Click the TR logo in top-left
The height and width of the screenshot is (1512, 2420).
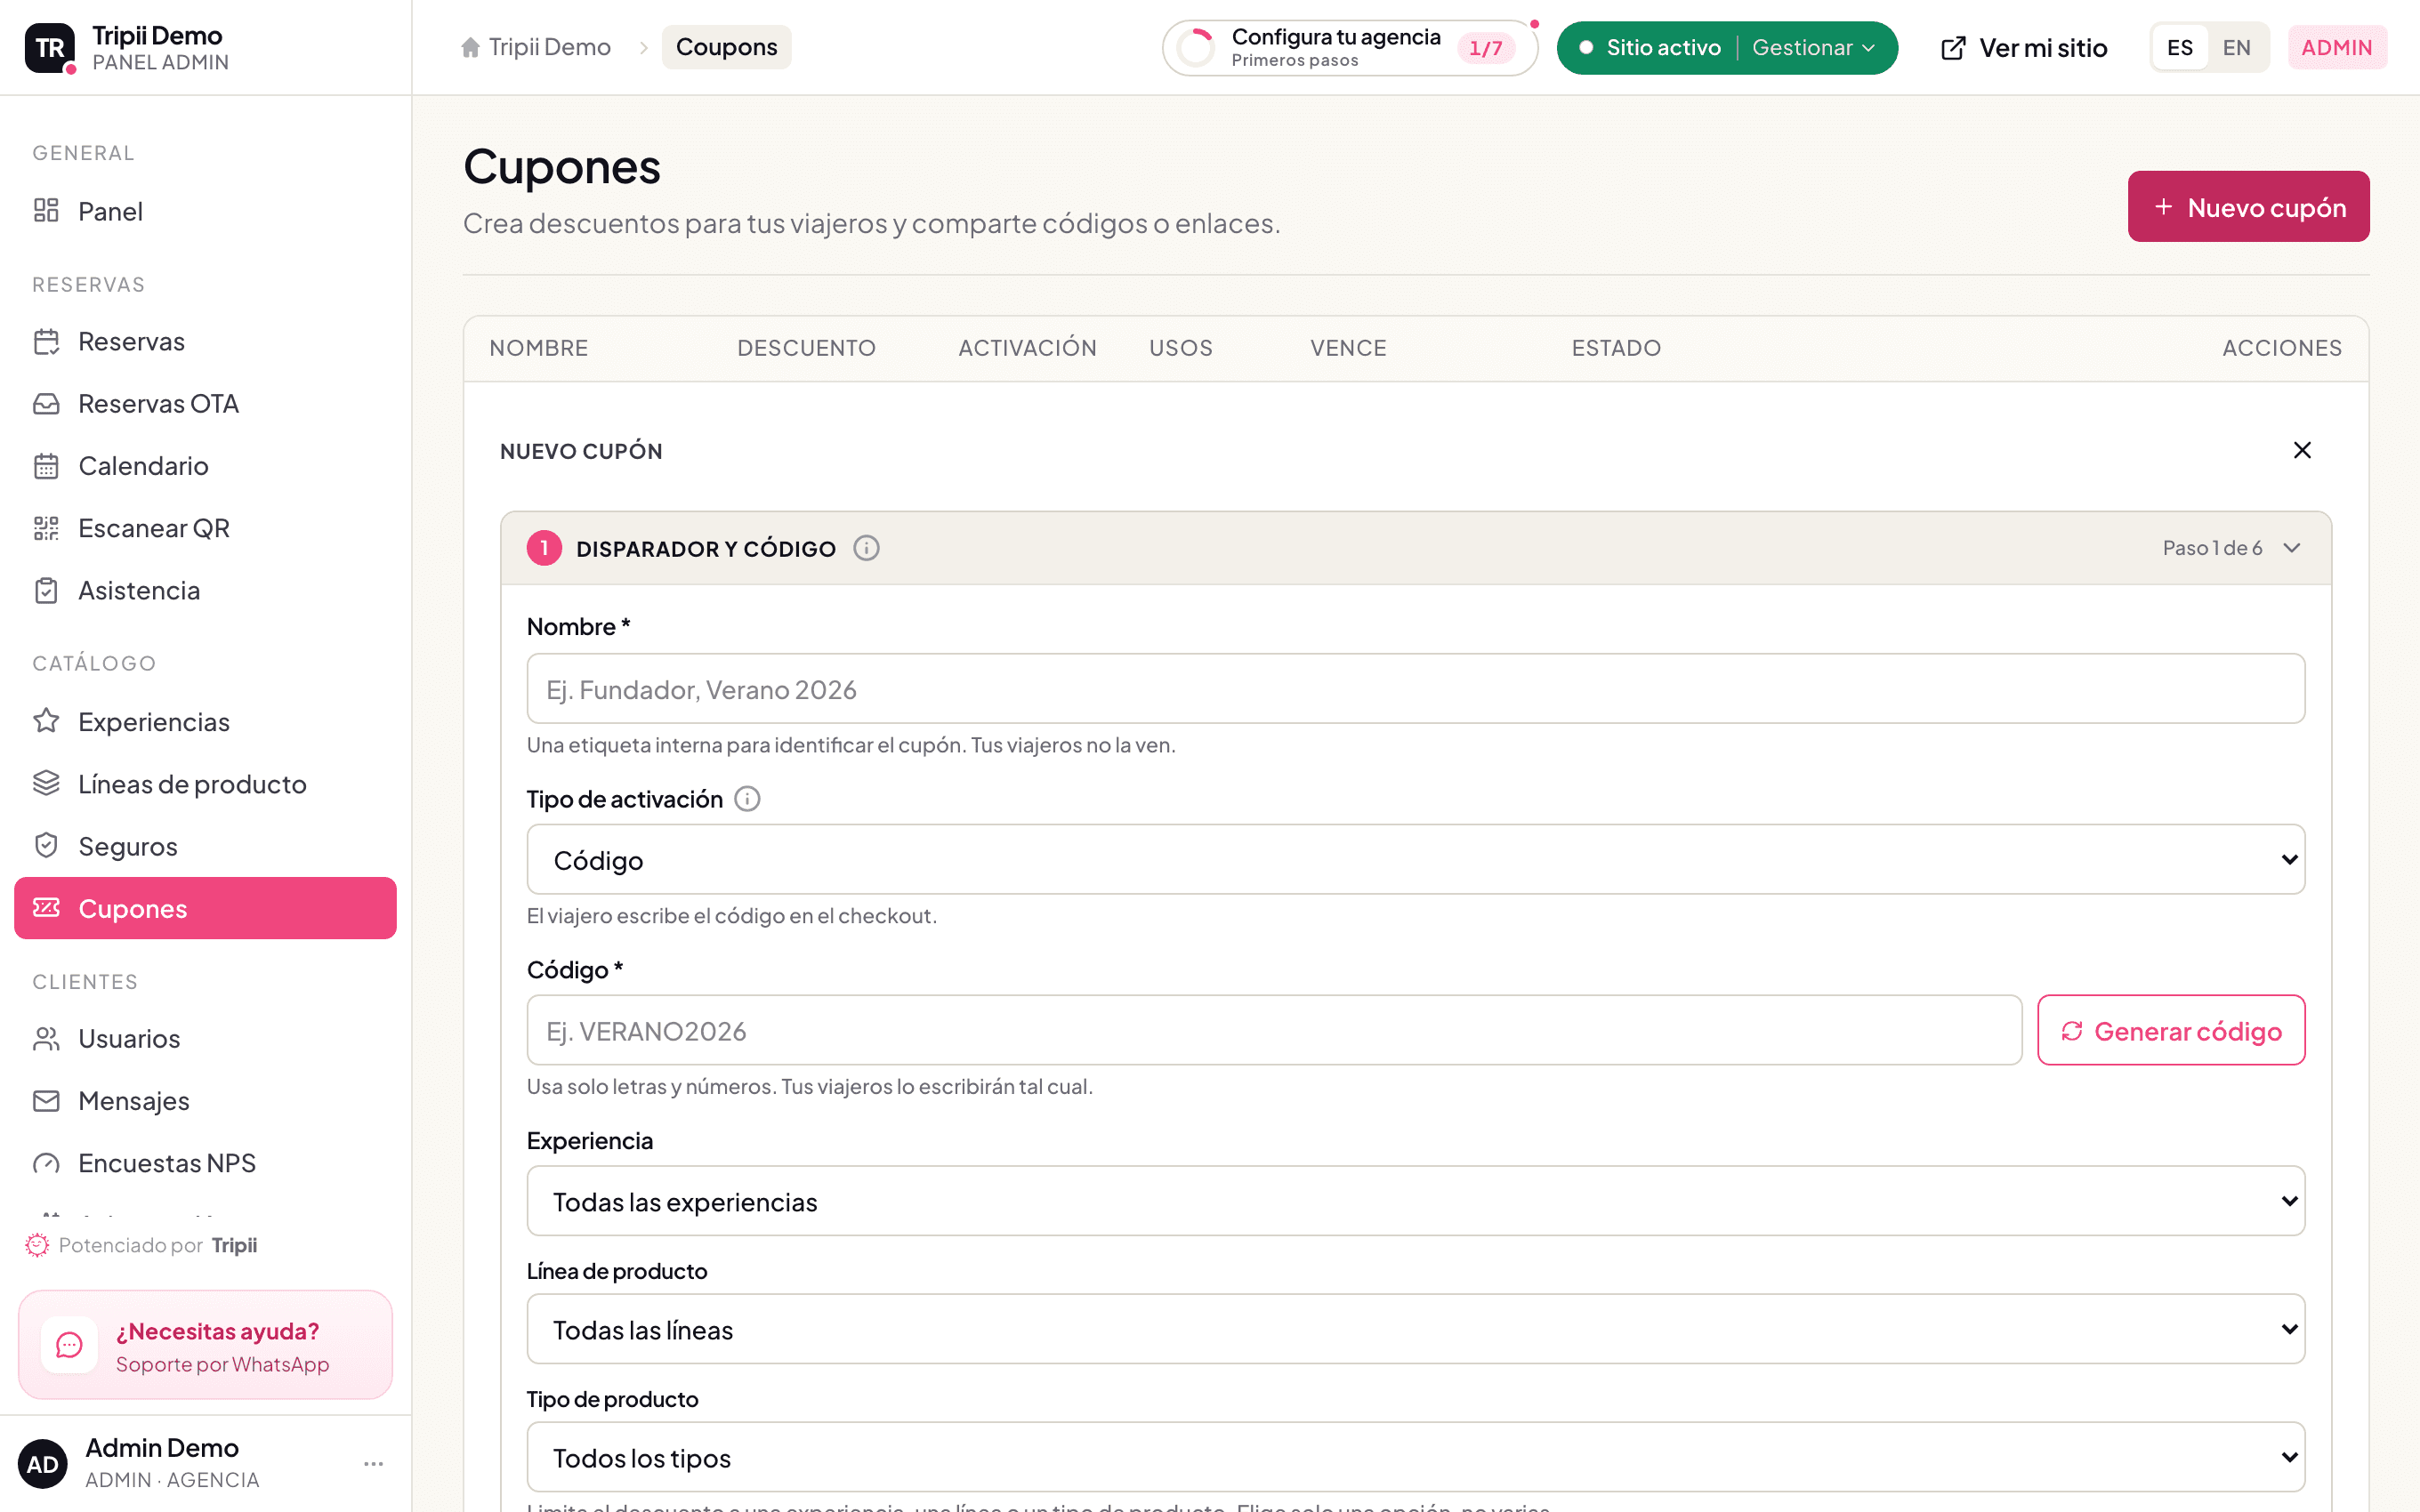pyautogui.click(x=49, y=47)
